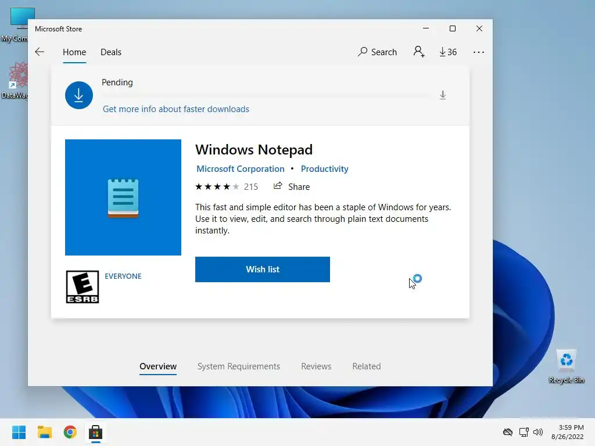
Task: Click the Pending status text
Action: (x=117, y=82)
